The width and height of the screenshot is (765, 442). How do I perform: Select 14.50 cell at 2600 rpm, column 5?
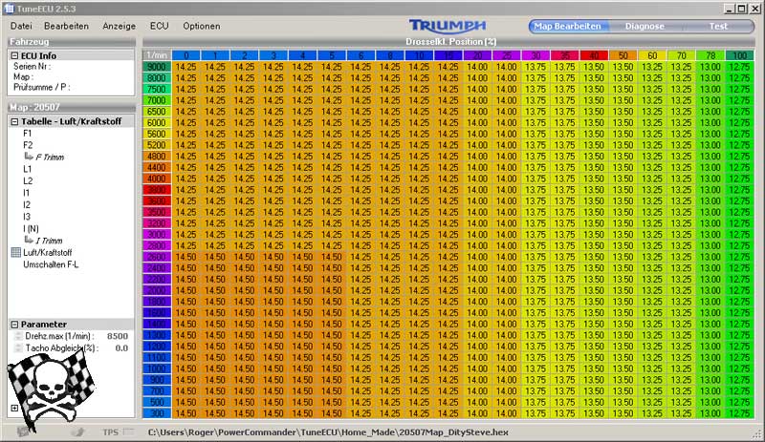pos(332,257)
